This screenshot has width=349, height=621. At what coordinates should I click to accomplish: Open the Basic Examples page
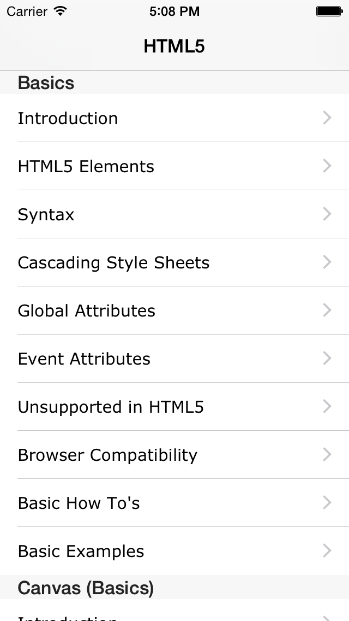coord(81,551)
